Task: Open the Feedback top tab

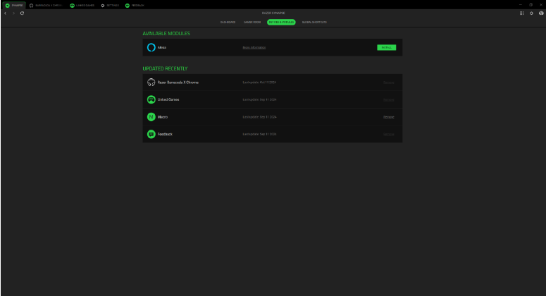Action: point(135,6)
